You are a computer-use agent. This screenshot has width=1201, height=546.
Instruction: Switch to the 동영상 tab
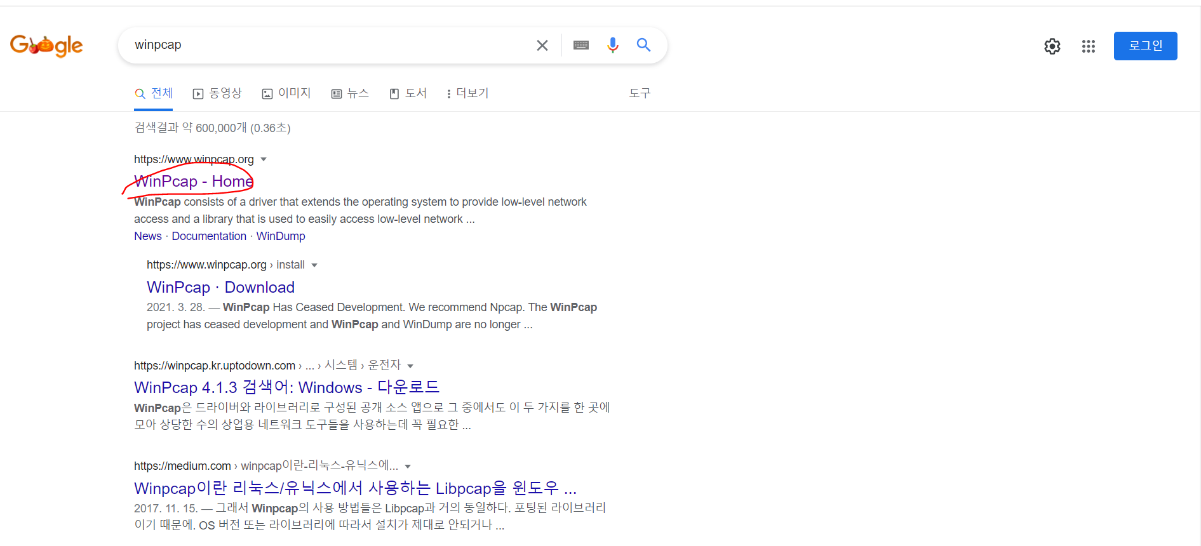pyautogui.click(x=217, y=93)
